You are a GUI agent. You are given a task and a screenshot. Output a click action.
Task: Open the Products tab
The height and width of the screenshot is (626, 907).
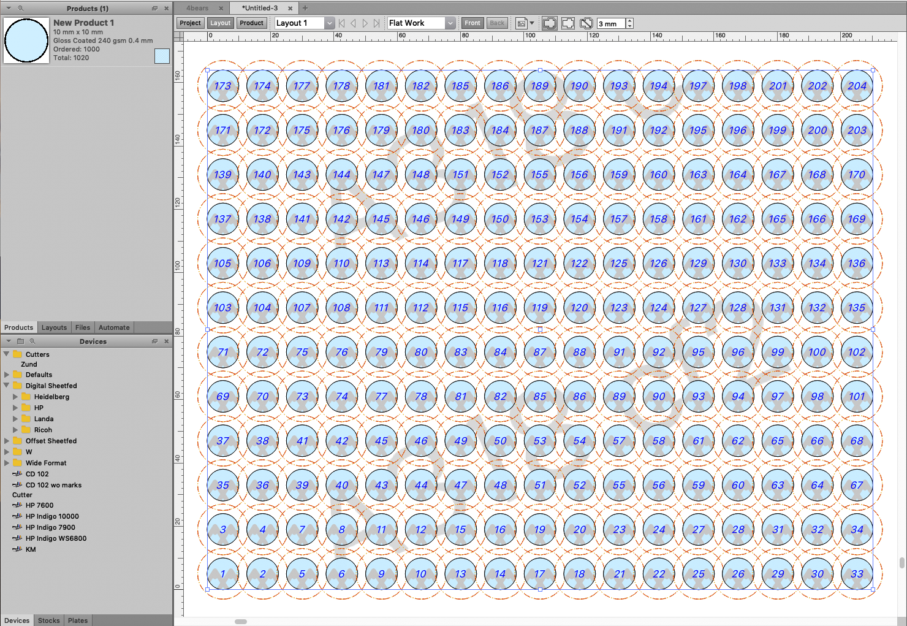pyautogui.click(x=19, y=327)
